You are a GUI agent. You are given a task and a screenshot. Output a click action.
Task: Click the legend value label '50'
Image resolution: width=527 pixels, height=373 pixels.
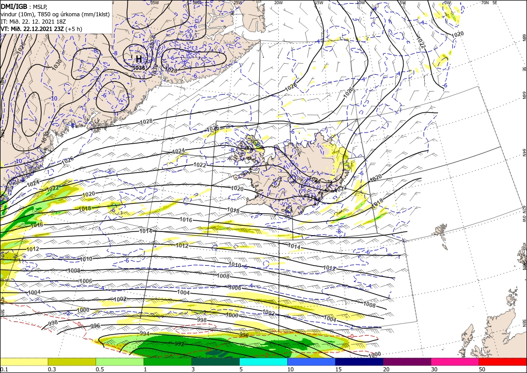coord(482,369)
